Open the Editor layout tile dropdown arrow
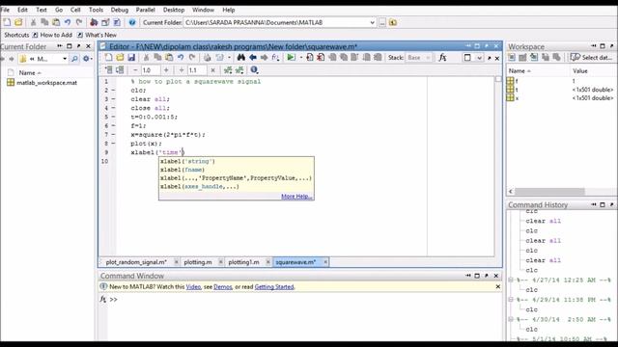618x347 pixels. click(479, 58)
